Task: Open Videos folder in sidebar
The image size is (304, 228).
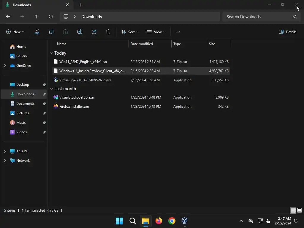Action: point(21,132)
